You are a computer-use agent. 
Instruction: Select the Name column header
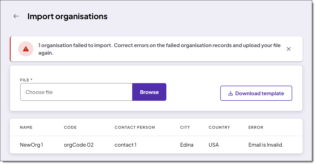point(26,127)
